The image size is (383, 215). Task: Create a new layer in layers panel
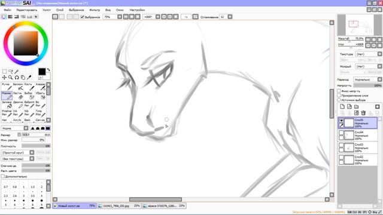coord(342,106)
